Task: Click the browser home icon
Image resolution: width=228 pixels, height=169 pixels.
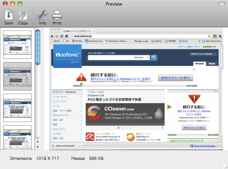Action: (66, 36)
